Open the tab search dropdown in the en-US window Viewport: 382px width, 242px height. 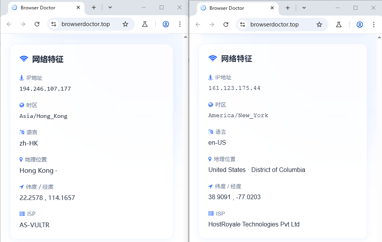(304, 8)
